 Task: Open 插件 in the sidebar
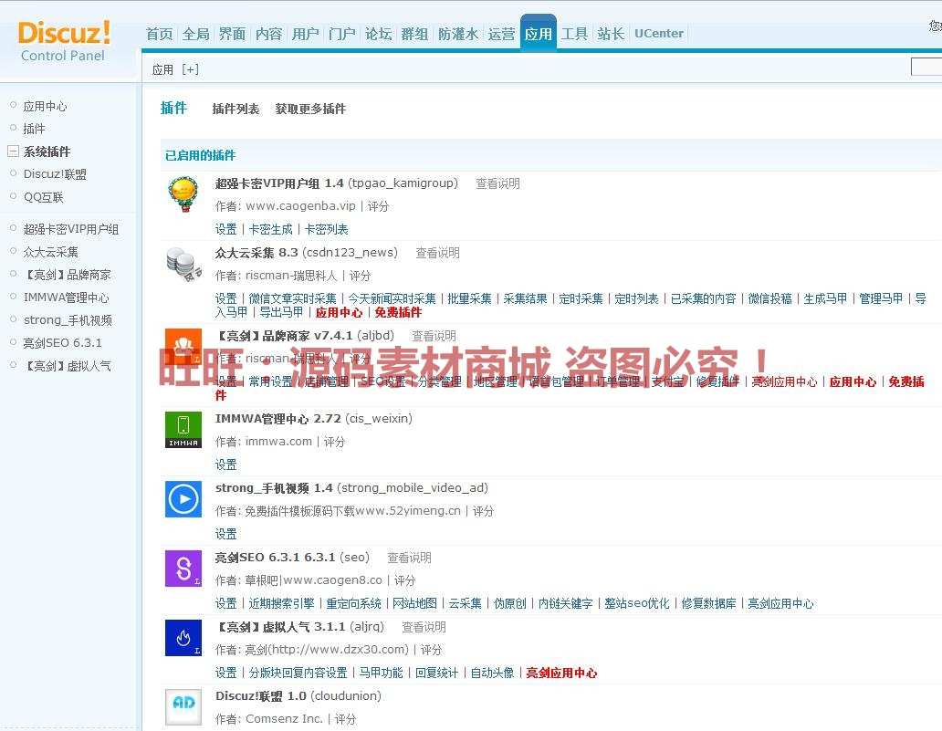click(x=35, y=129)
